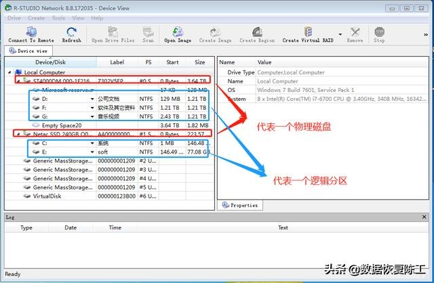Select the Empty Space20 entry
This screenshot has width=434, height=283.
click(110, 125)
